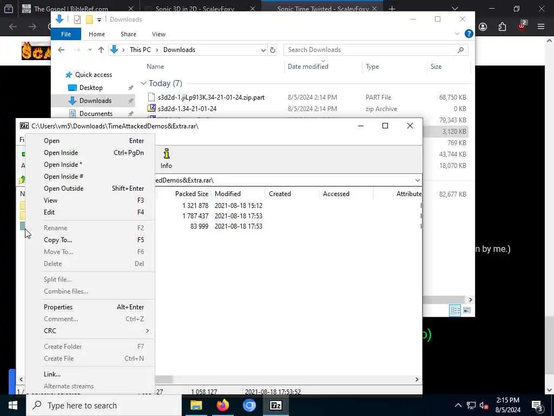
Task: Select Quick access in navigation pane
Action: coord(93,75)
